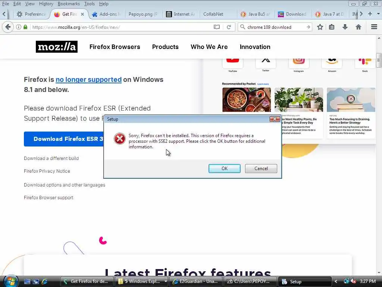Open the Tools menu
The height and width of the screenshot is (287, 382).
coord(89,4)
